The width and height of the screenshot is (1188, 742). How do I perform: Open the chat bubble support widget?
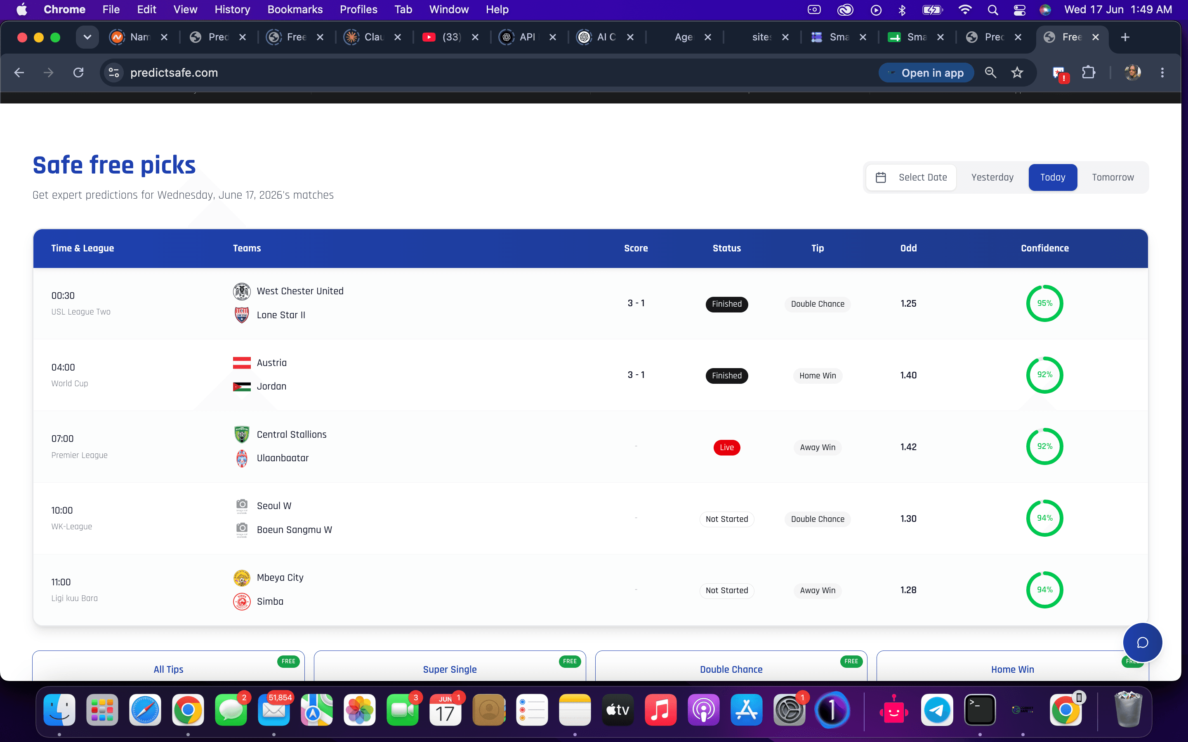(1142, 642)
